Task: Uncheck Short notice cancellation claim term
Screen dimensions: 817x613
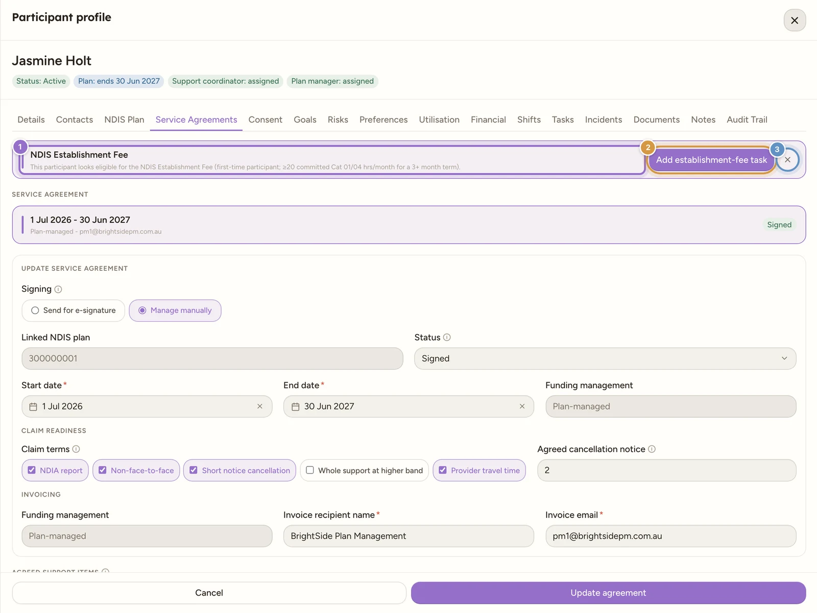Action: (239, 470)
